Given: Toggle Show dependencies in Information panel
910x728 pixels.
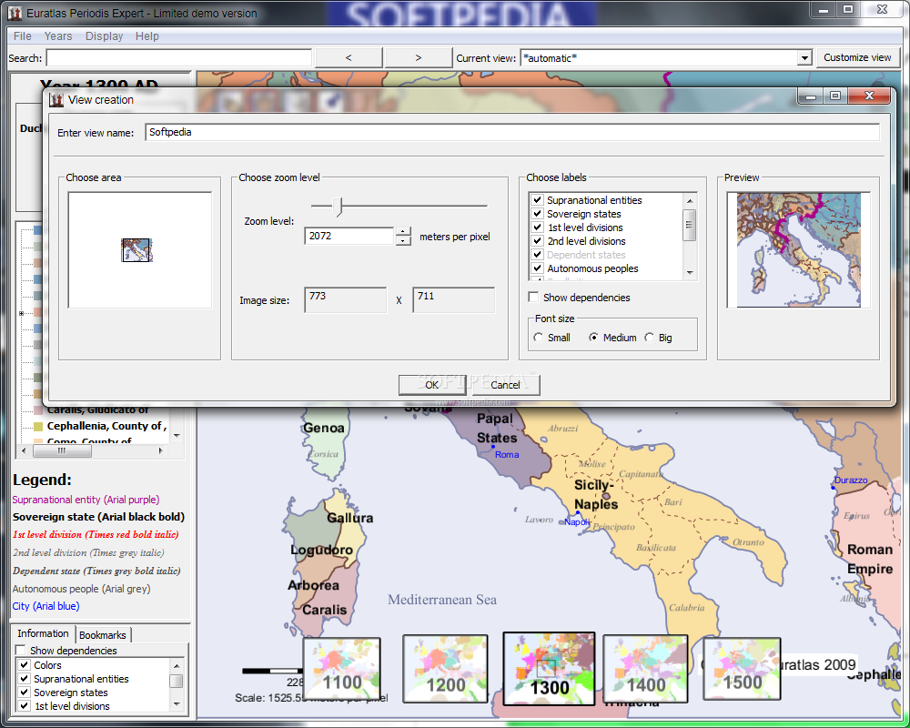Looking at the screenshot, I should pyautogui.click(x=21, y=650).
